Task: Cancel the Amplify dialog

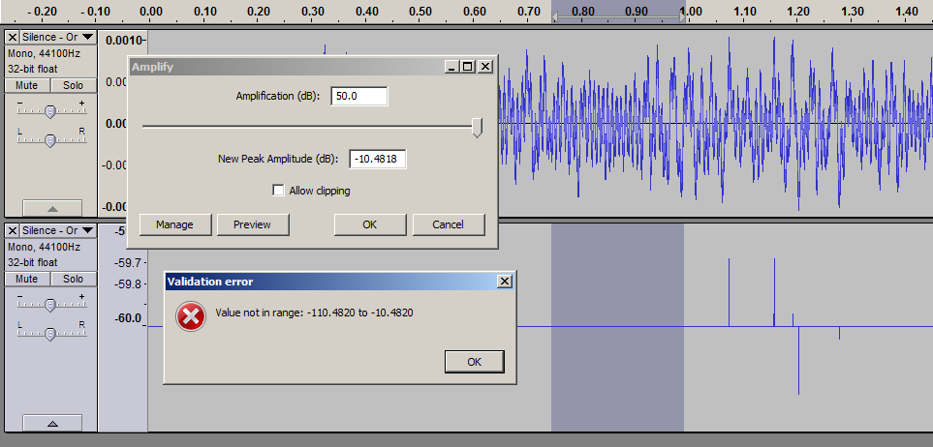Action: 448,224
